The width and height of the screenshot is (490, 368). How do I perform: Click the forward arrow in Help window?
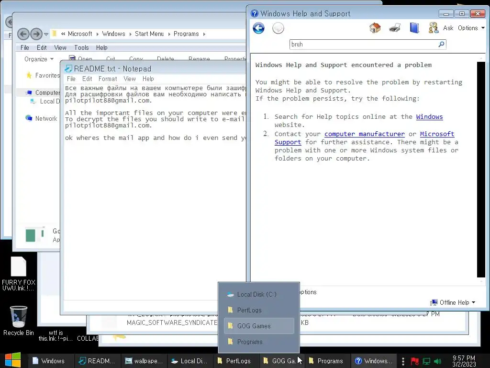pyautogui.click(x=278, y=28)
